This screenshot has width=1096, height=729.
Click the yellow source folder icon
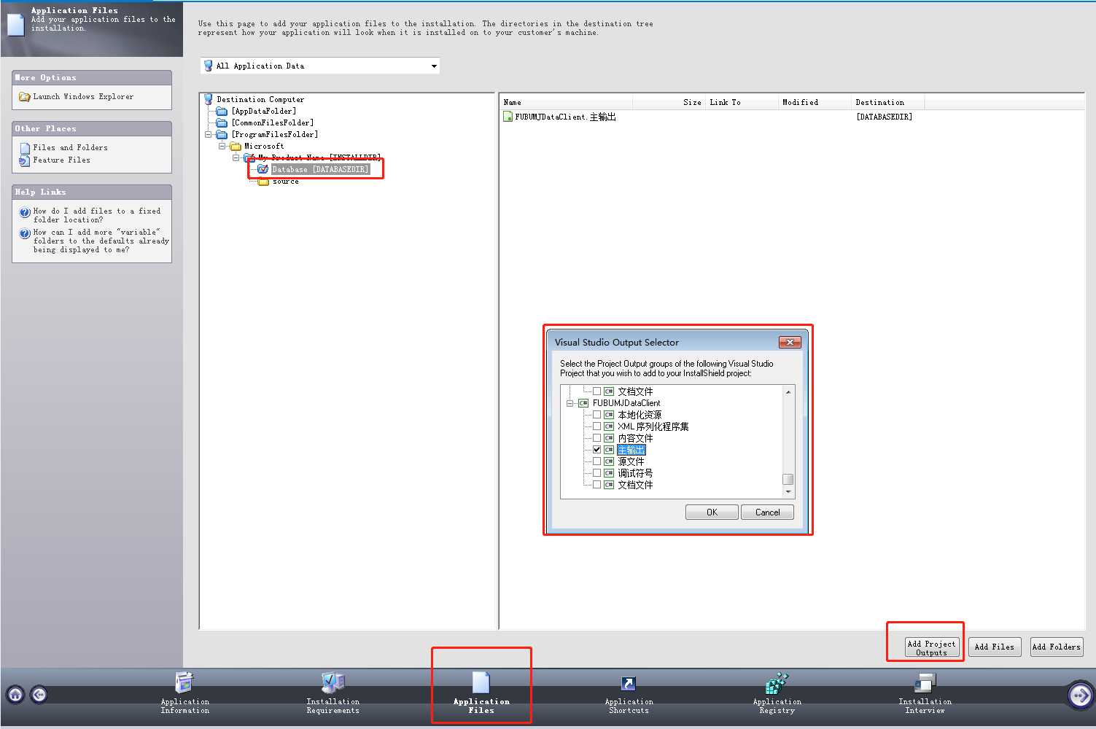click(x=263, y=182)
